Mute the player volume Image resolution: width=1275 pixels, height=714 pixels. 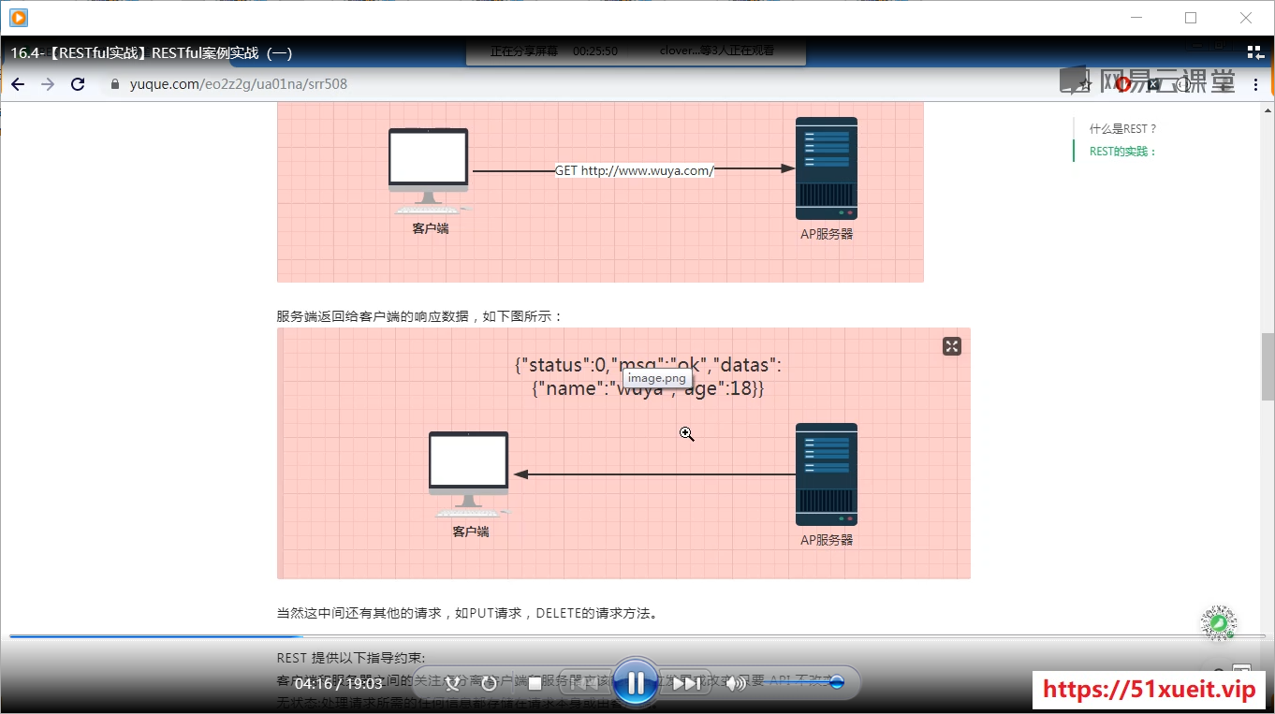tap(736, 684)
